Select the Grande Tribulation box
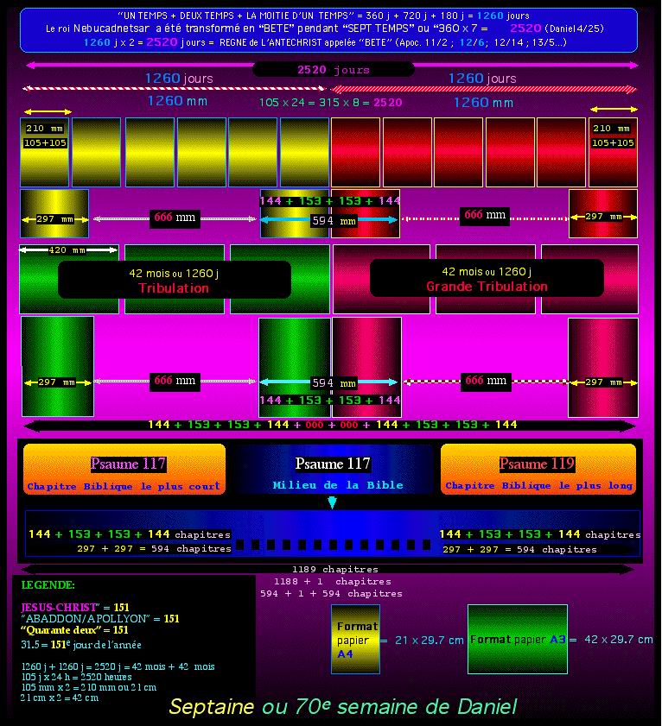 pyautogui.click(x=487, y=279)
